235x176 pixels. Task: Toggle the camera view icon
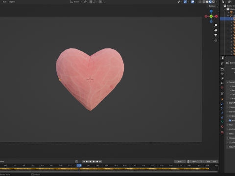point(216,35)
